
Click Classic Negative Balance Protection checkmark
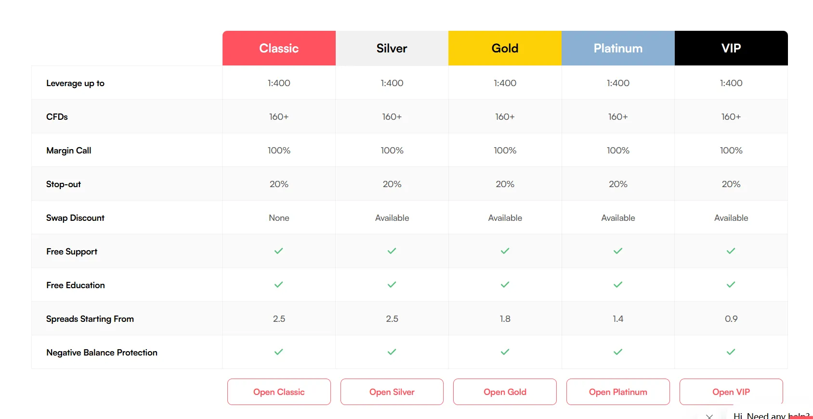(x=279, y=352)
